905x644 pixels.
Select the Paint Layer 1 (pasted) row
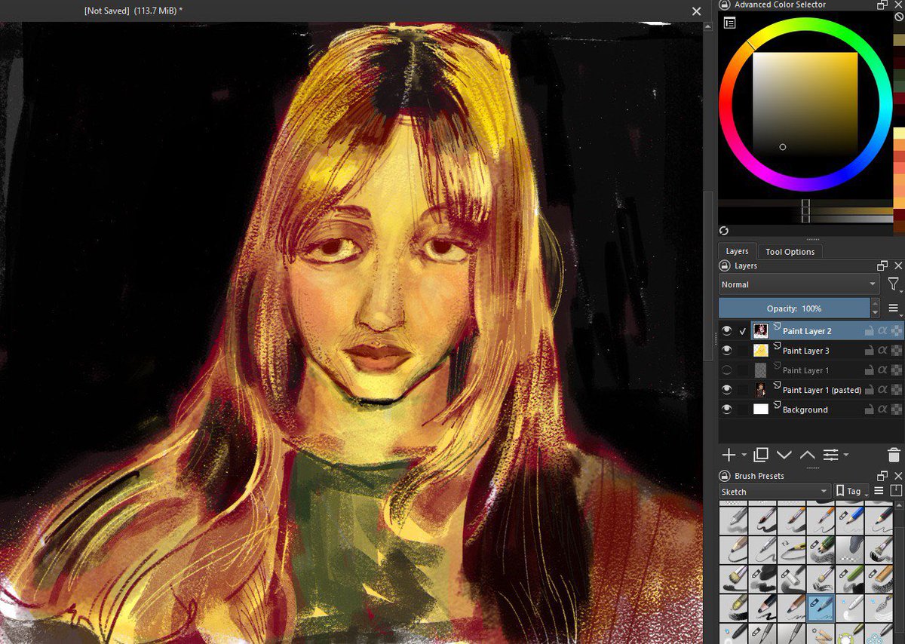tap(811, 390)
